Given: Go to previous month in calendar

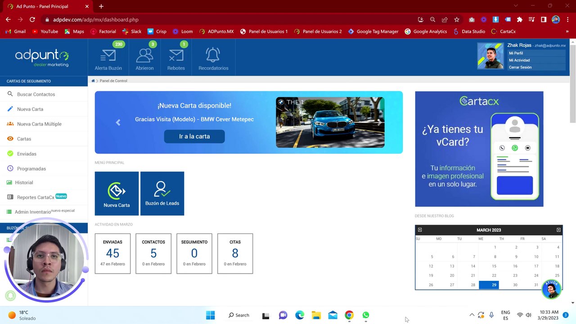Looking at the screenshot, I should click(420, 230).
